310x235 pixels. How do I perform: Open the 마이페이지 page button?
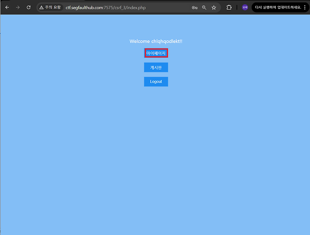point(156,53)
